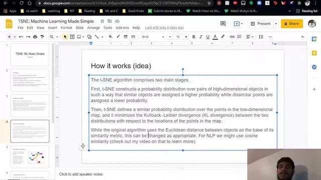
Task: Insert an image
Action: tap(79, 36)
